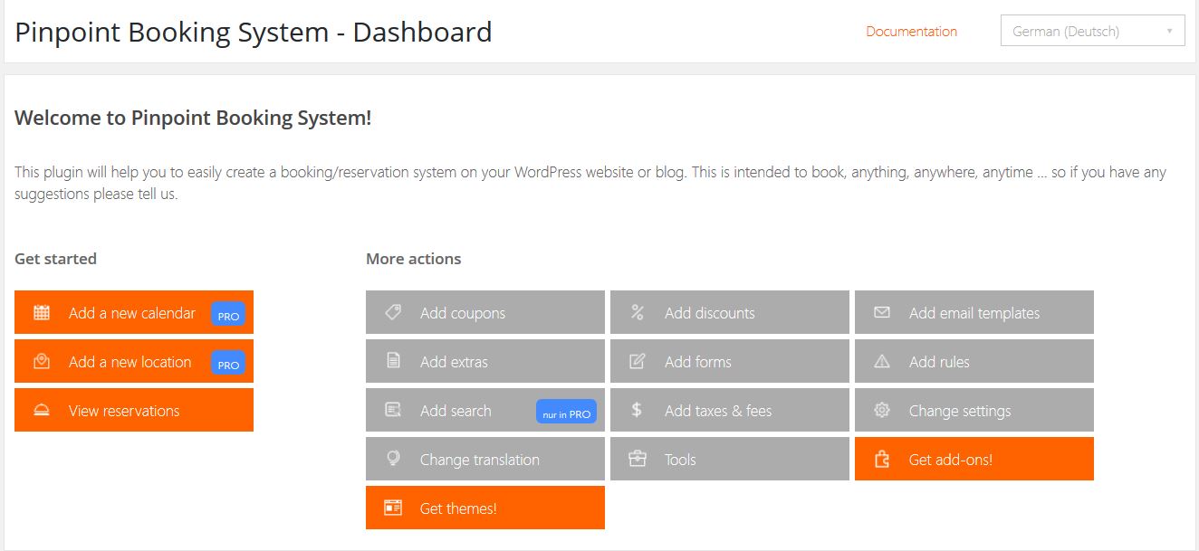Viewport: 1199px width, 551px height.
Task: Click the 'Add coupons' label
Action: click(463, 313)
